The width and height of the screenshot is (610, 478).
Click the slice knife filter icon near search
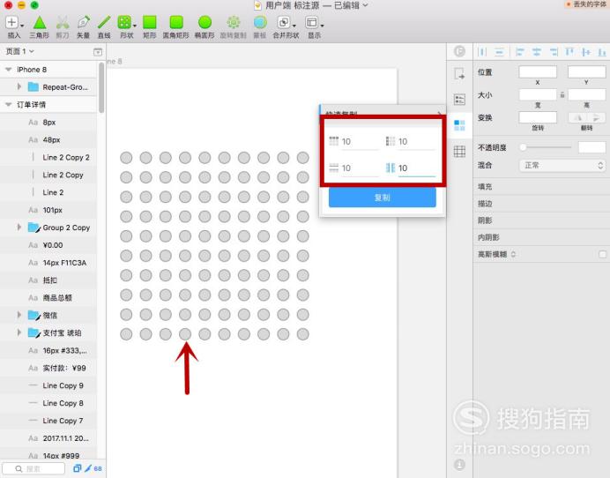point(88,468)
